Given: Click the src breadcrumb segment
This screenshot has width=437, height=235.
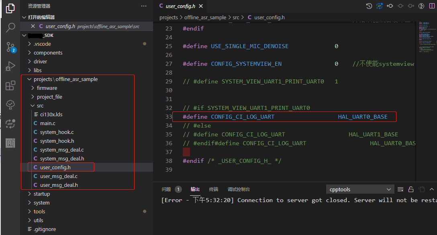Looking at the screenshot, I should [x=236, y=17].
